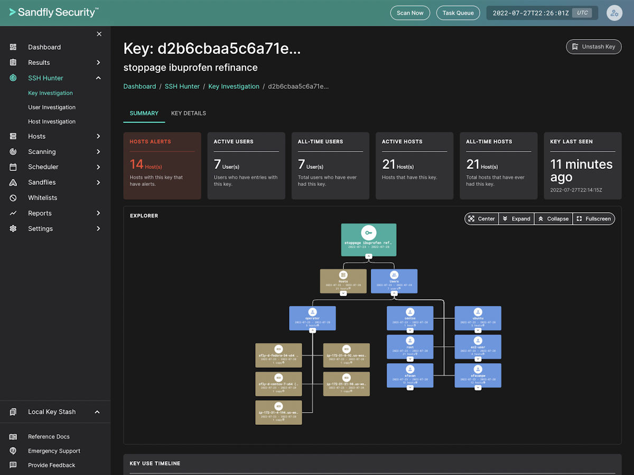The width and height of the screenshot is (634, 475).
Task: Click the user profile icon top right
Action: click(x=614, y=12)
